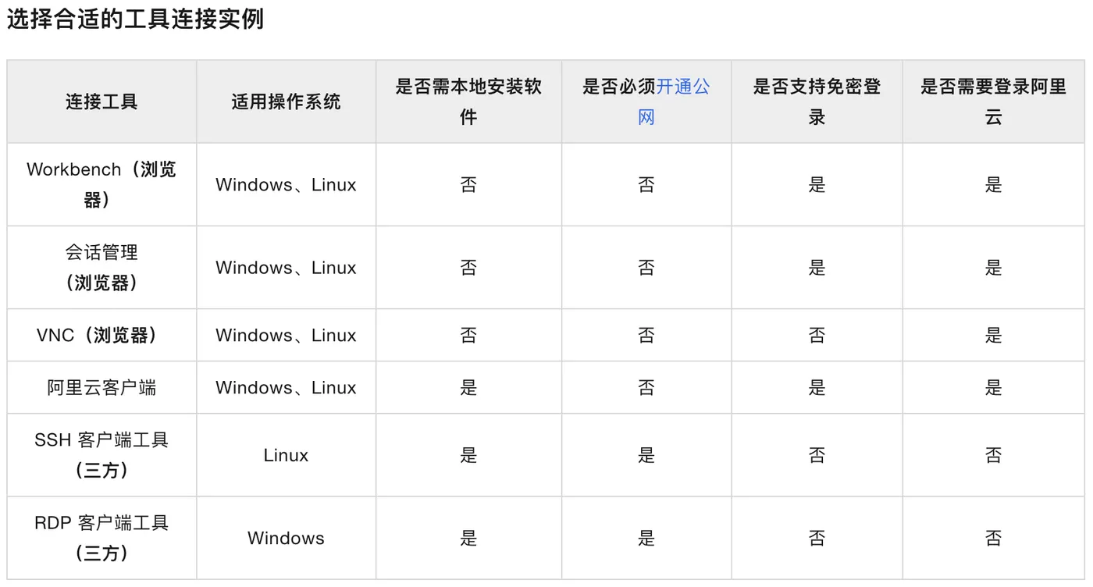Click the 是否需要登录阿里云 column header
This screenshot has width=1093, height=587.
[993, 101]
